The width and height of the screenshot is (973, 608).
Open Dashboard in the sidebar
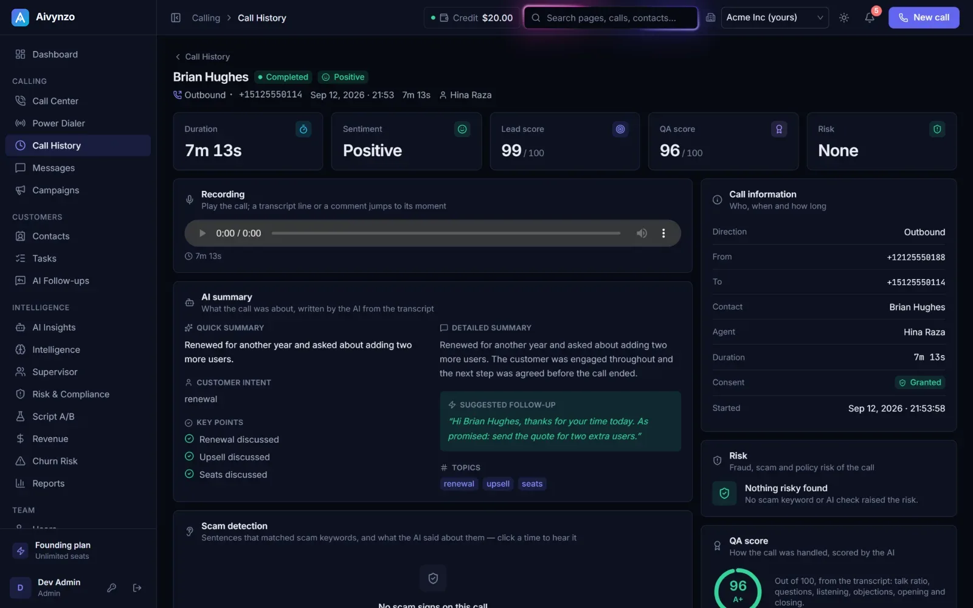tap(78, 54)
